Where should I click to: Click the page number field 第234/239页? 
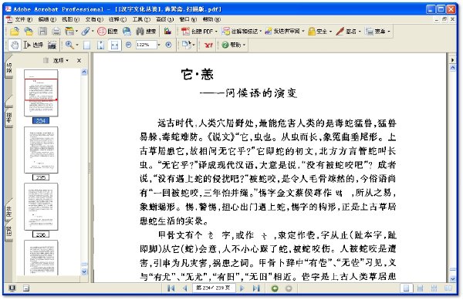point(214,288)
